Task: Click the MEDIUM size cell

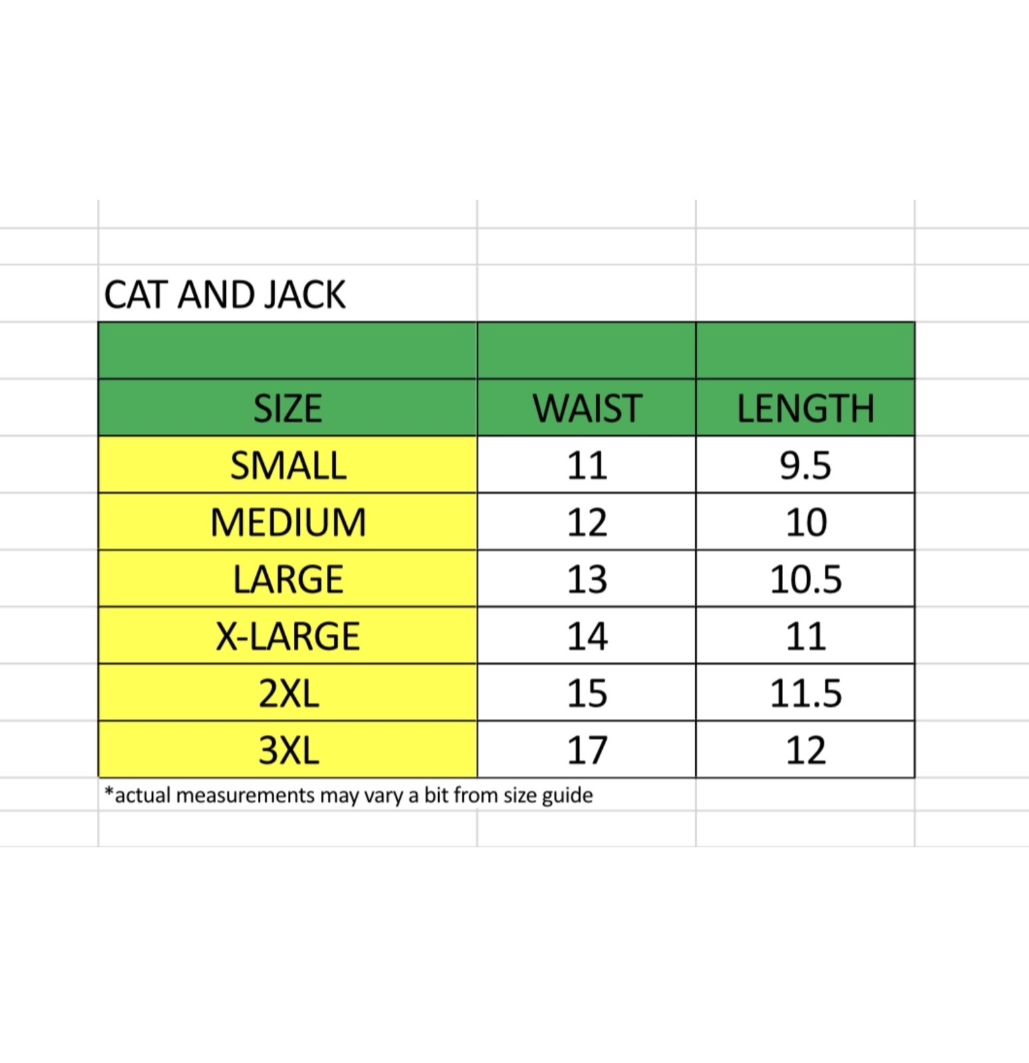Action: (x=287, y=522)
